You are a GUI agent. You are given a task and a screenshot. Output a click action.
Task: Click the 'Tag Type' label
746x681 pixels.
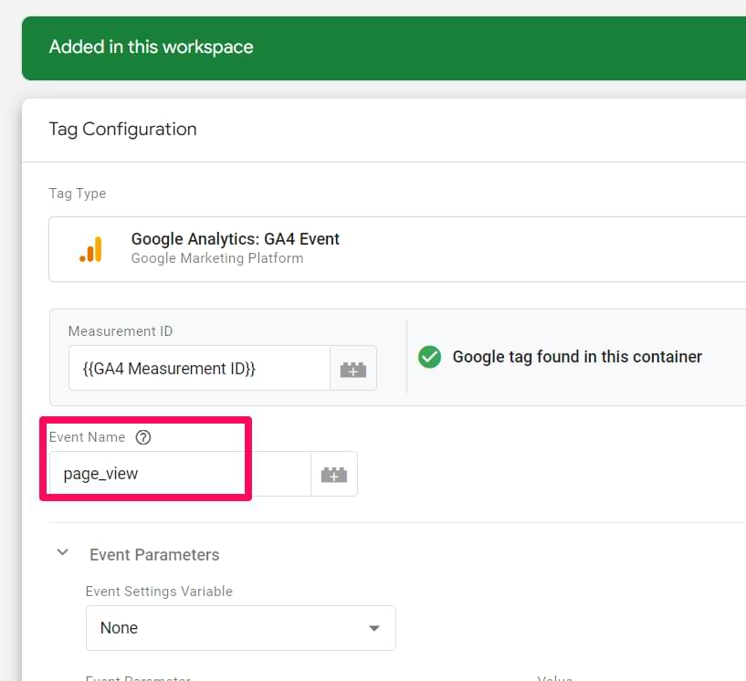78,194
